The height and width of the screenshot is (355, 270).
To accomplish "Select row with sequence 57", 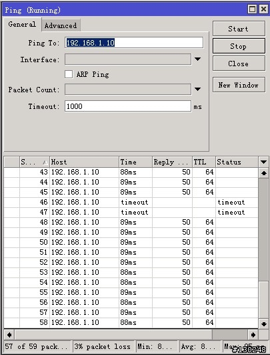I will (x=131, y=312).
